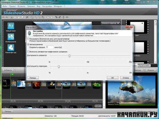Viewport: 159px width, 119px height.
Task: Click the Redo arrow in the toolbar
Action: coord(7,17)
